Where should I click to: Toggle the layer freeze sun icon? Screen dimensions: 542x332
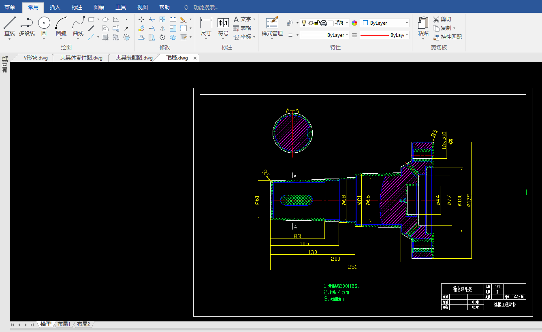[x=310, y=23]
